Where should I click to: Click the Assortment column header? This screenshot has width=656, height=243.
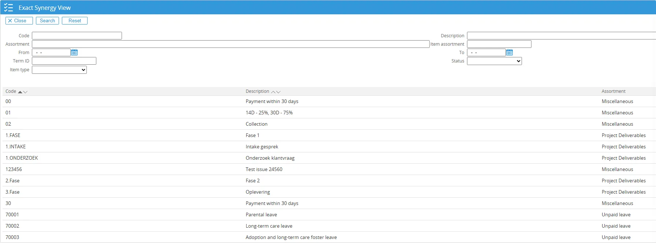(614, 91)
